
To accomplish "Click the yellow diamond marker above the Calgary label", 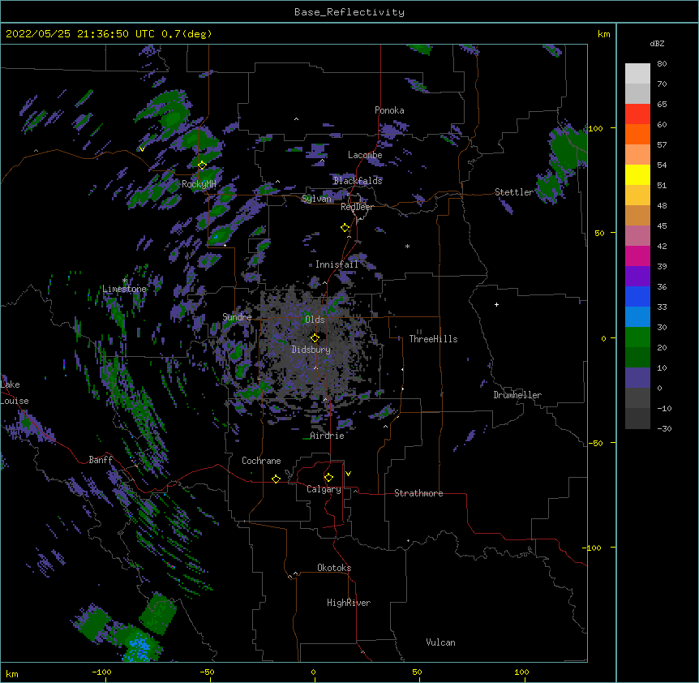I will (328, 478).
